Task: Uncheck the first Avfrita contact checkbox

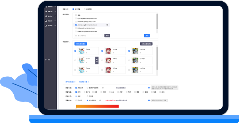Action: click(102, 51)
